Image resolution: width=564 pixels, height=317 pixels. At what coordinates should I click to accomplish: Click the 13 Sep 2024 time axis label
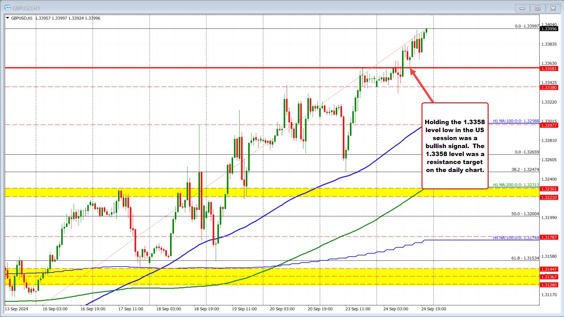click(x=16, y=309)
